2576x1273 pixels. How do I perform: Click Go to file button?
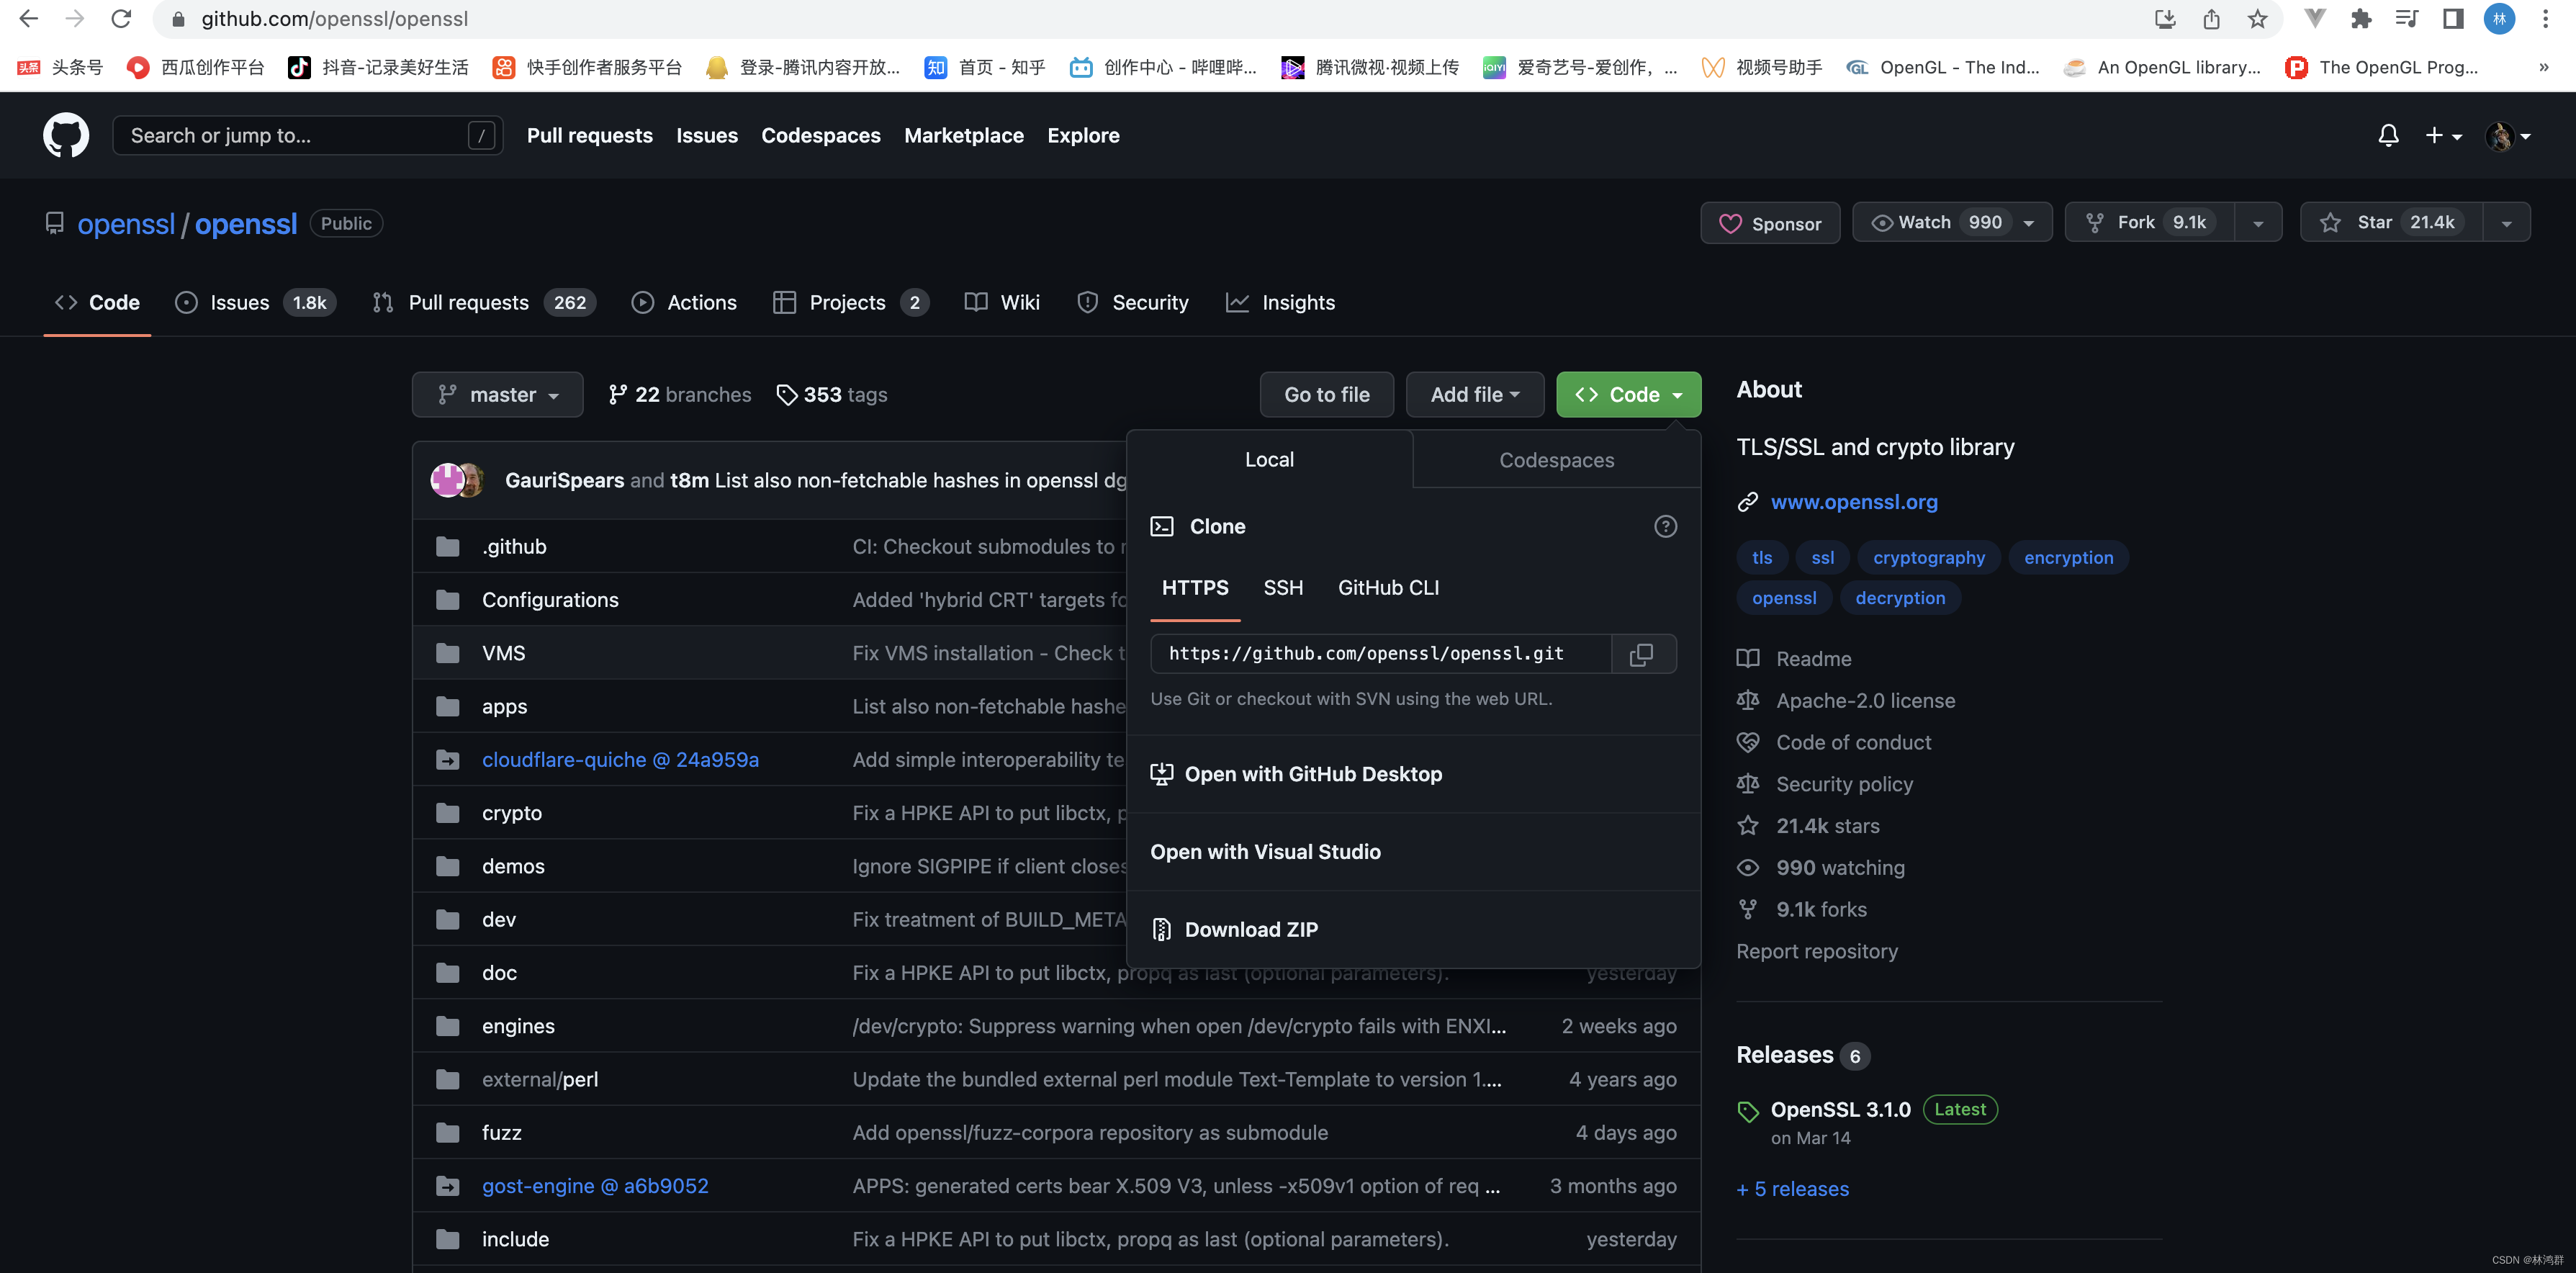[x=1327, y=395]
